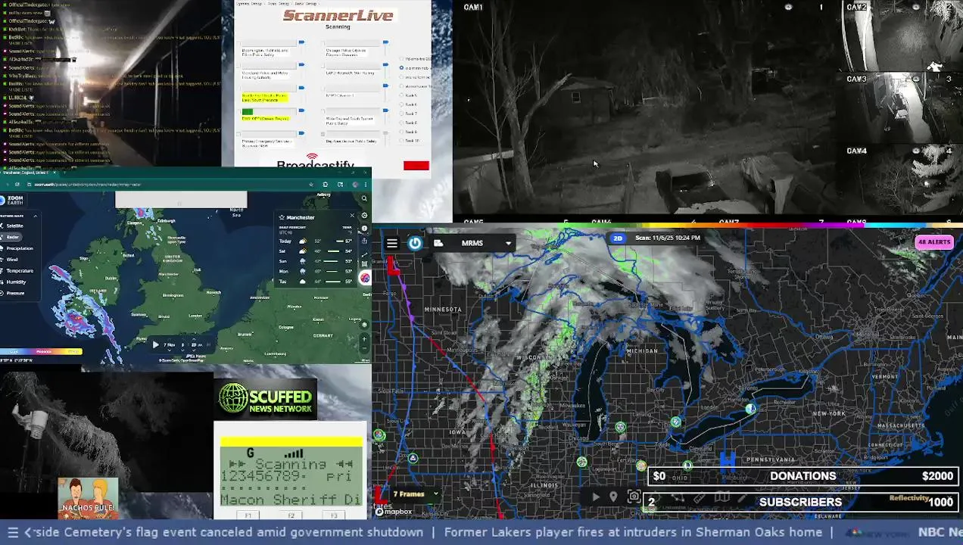Toggle checkbox for Primary Emergency Services channel
963x545 pixels.
point(238,134)
